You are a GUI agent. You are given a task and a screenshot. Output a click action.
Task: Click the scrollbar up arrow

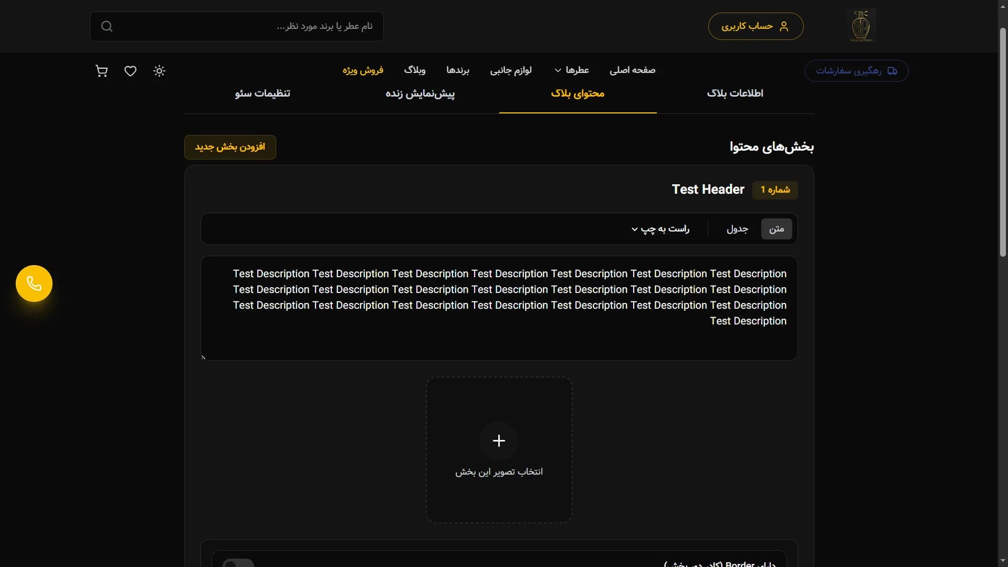[1003, 5]
